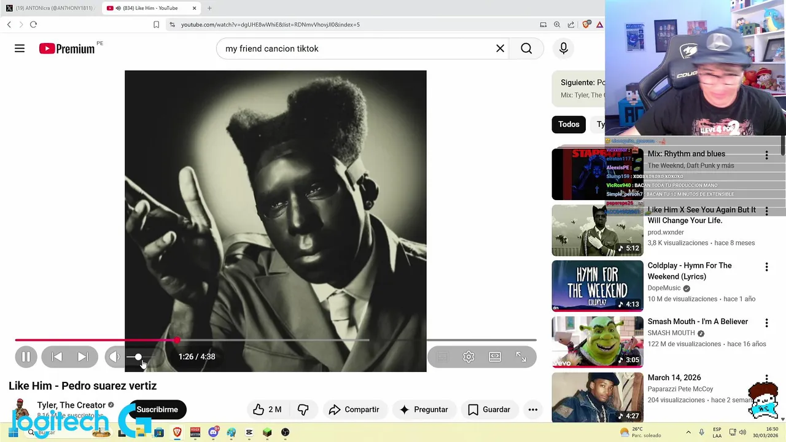The width and height of the screenshot is (786, 442).
Task: Adjust the volume slider knob
Action: coord(138,357)
